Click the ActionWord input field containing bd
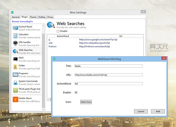Viewport: 176px width, 127px height. pyautogui.click(x=109, y=83)
